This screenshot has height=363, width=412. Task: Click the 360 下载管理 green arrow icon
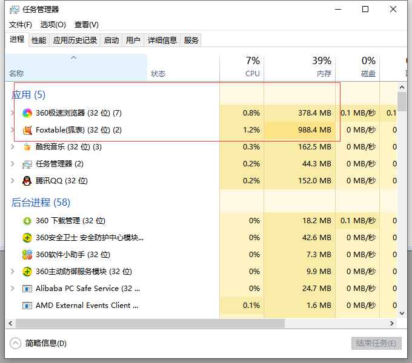pyautogui.click(x=27, y=221)
